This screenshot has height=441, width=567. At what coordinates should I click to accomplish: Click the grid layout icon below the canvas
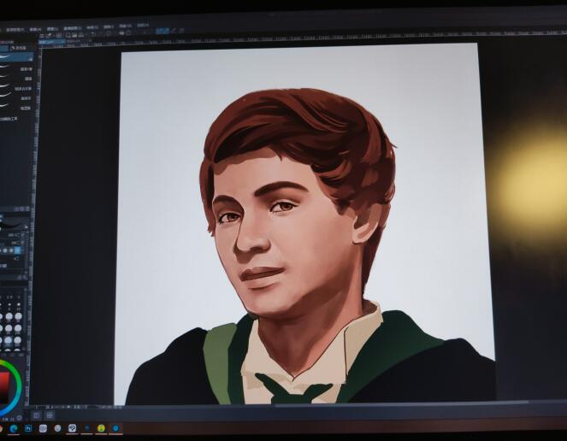tap(50, 415)
